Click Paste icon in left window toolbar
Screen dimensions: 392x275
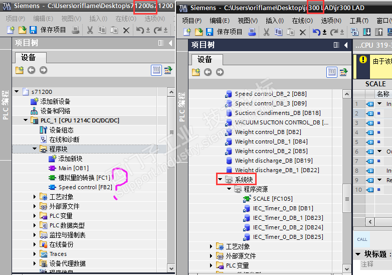(114, 30)
